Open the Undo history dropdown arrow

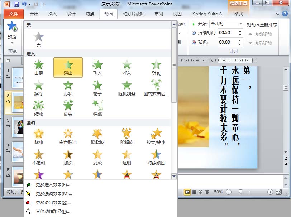[29, 4]
